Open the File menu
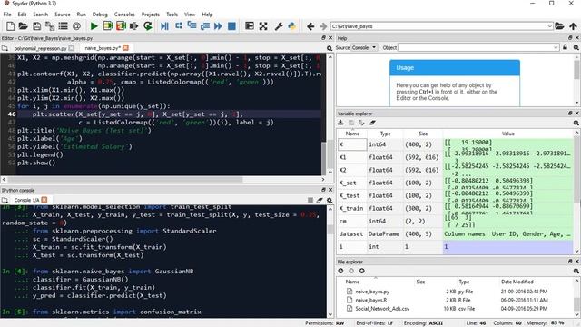Viewport: 581px width, 327px height. point(7,15)
